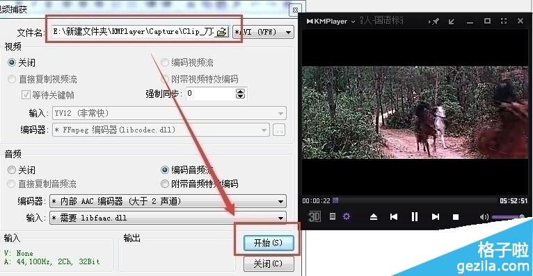Mute KMPlayer volume speaker icon

point(484,217)
